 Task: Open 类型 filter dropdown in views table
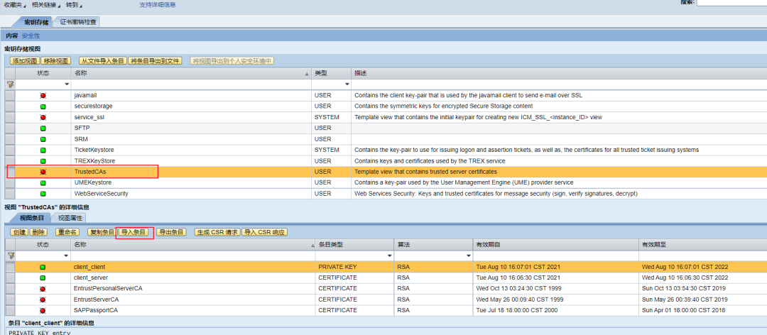(347, 84)
